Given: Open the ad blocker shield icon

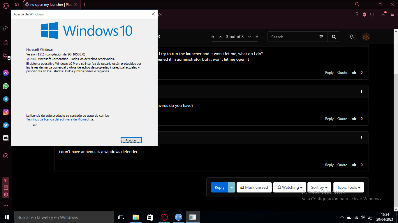Looking at the screenshot, I should 364,15.
